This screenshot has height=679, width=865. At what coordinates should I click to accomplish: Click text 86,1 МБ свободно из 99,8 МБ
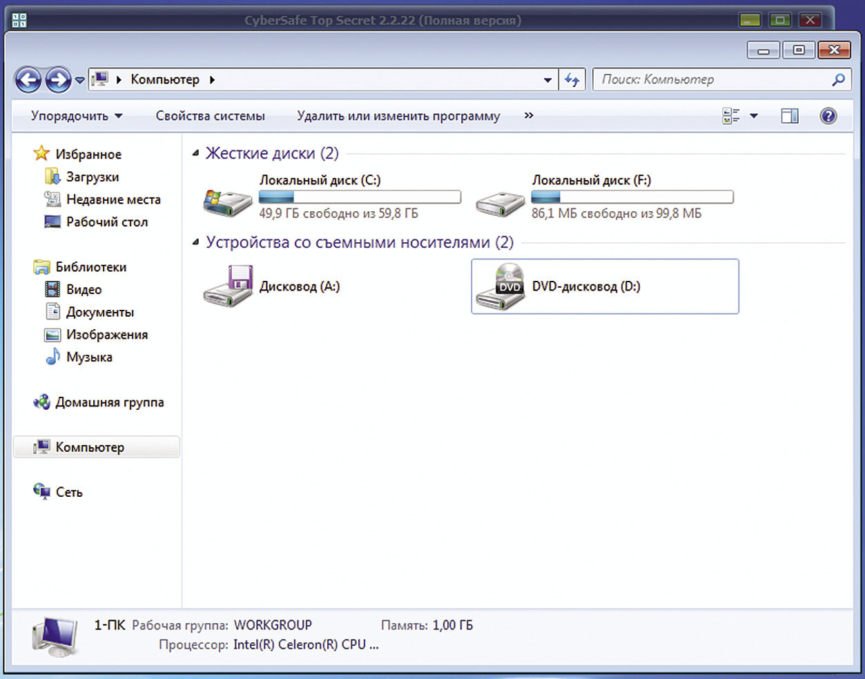616,214
